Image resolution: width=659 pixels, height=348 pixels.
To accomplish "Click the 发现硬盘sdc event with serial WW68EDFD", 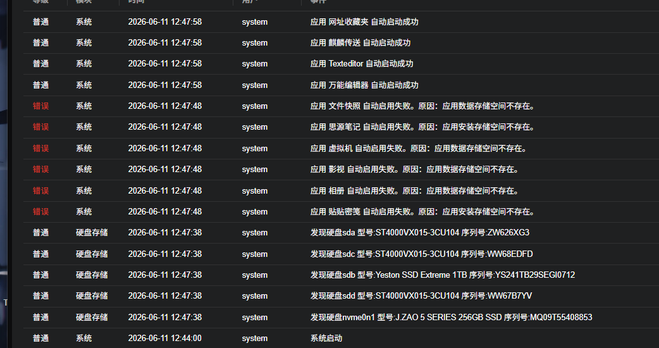I will 422,254.
